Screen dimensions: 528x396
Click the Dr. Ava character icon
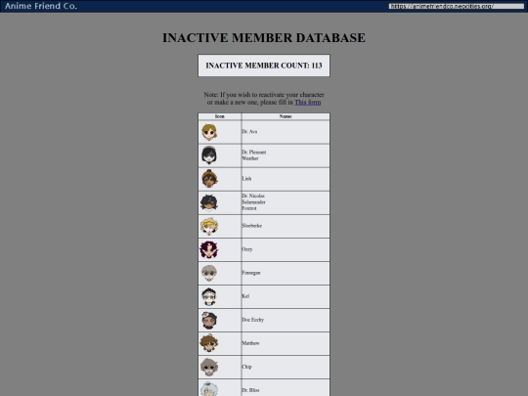click(x=209, y=132)
